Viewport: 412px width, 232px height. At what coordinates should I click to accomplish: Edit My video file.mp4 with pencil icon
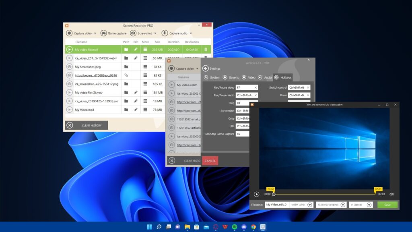point(136,49)
